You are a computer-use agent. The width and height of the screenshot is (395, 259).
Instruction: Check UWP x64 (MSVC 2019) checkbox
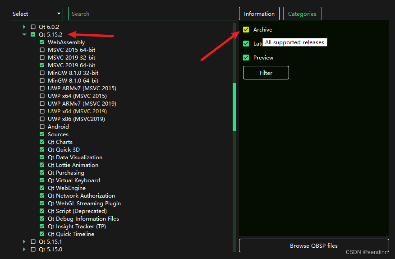[x=42, y=111]
